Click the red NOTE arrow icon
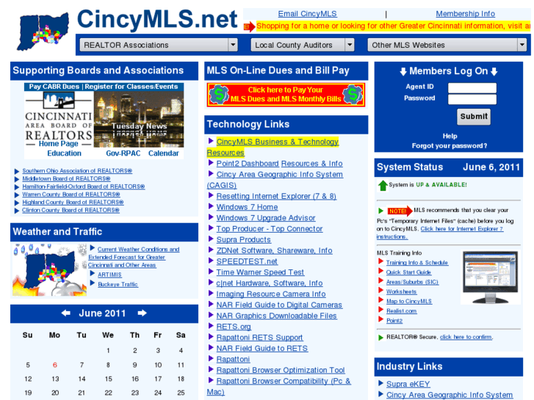 point(400,211)
